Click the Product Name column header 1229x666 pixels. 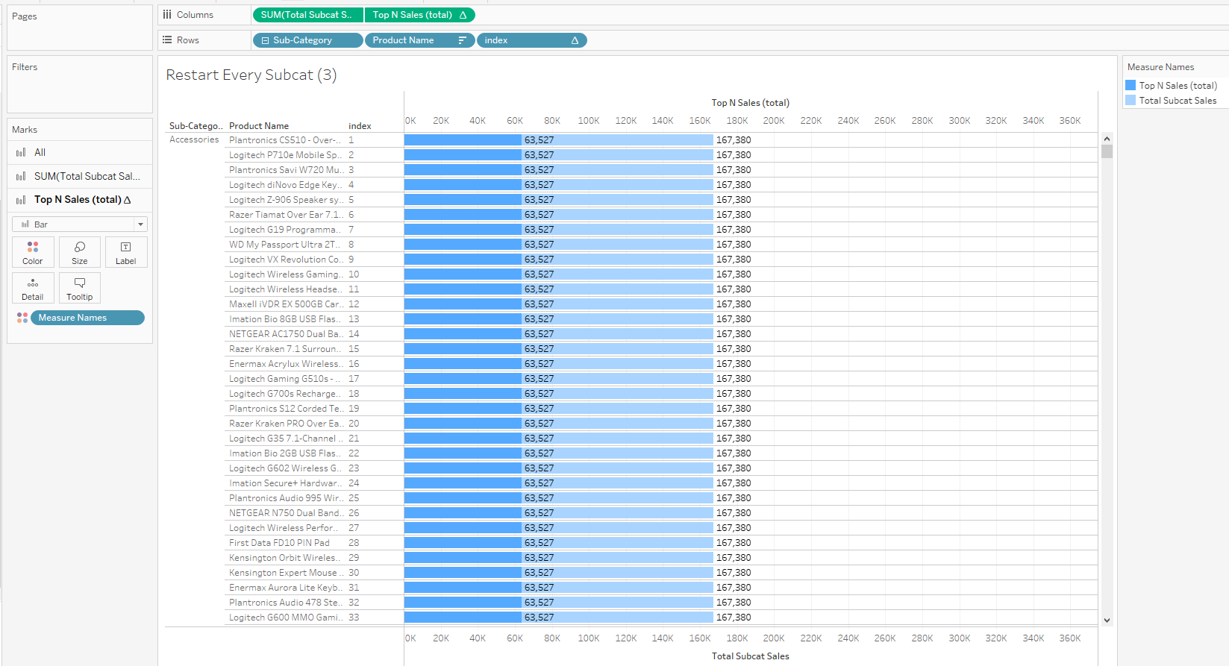(x=259, y=126)
